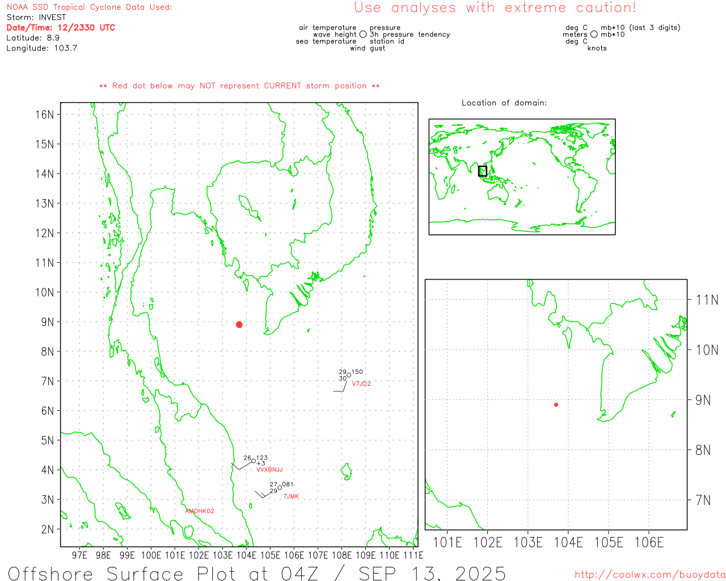The height and width of the screenshot is (581, 726).
Task: Click the V7JD2 station id label
Action: (361, 384)
